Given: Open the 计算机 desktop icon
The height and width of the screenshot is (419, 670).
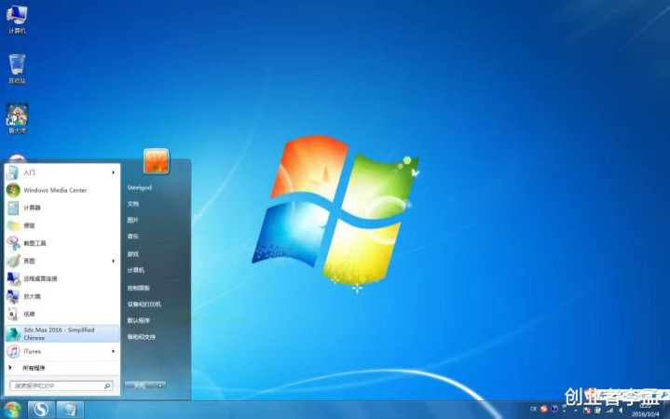Looking at the screenshot, I should point(17,20).
